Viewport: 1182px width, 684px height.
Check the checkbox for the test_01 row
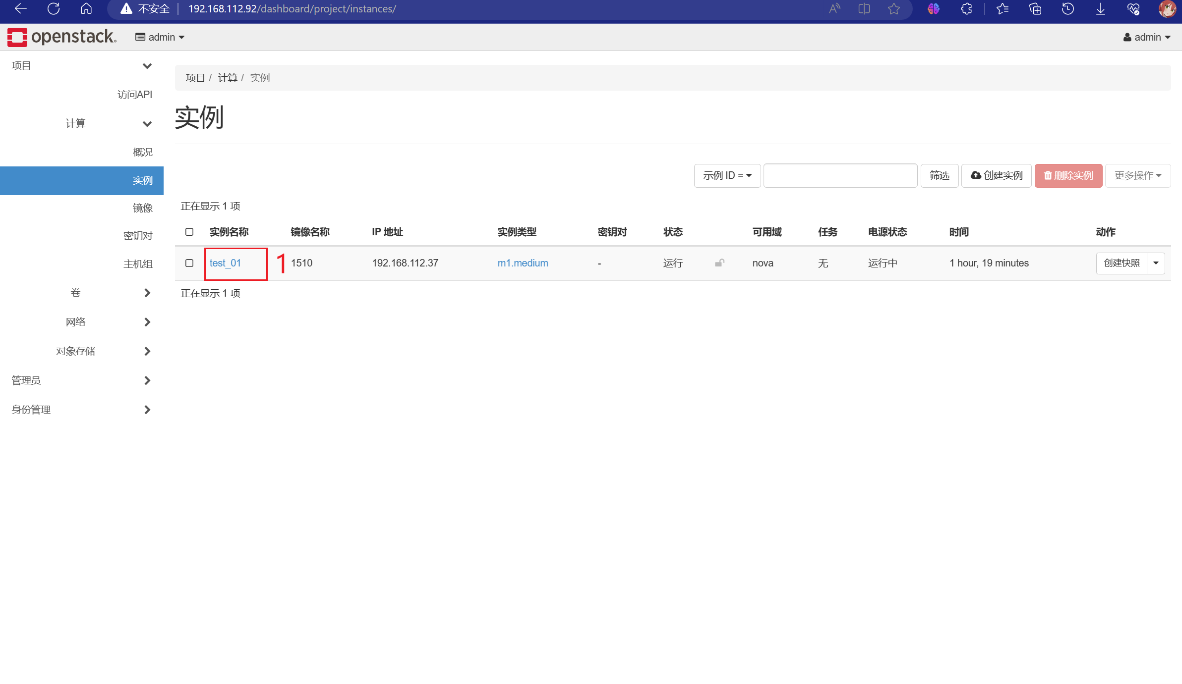189,263
